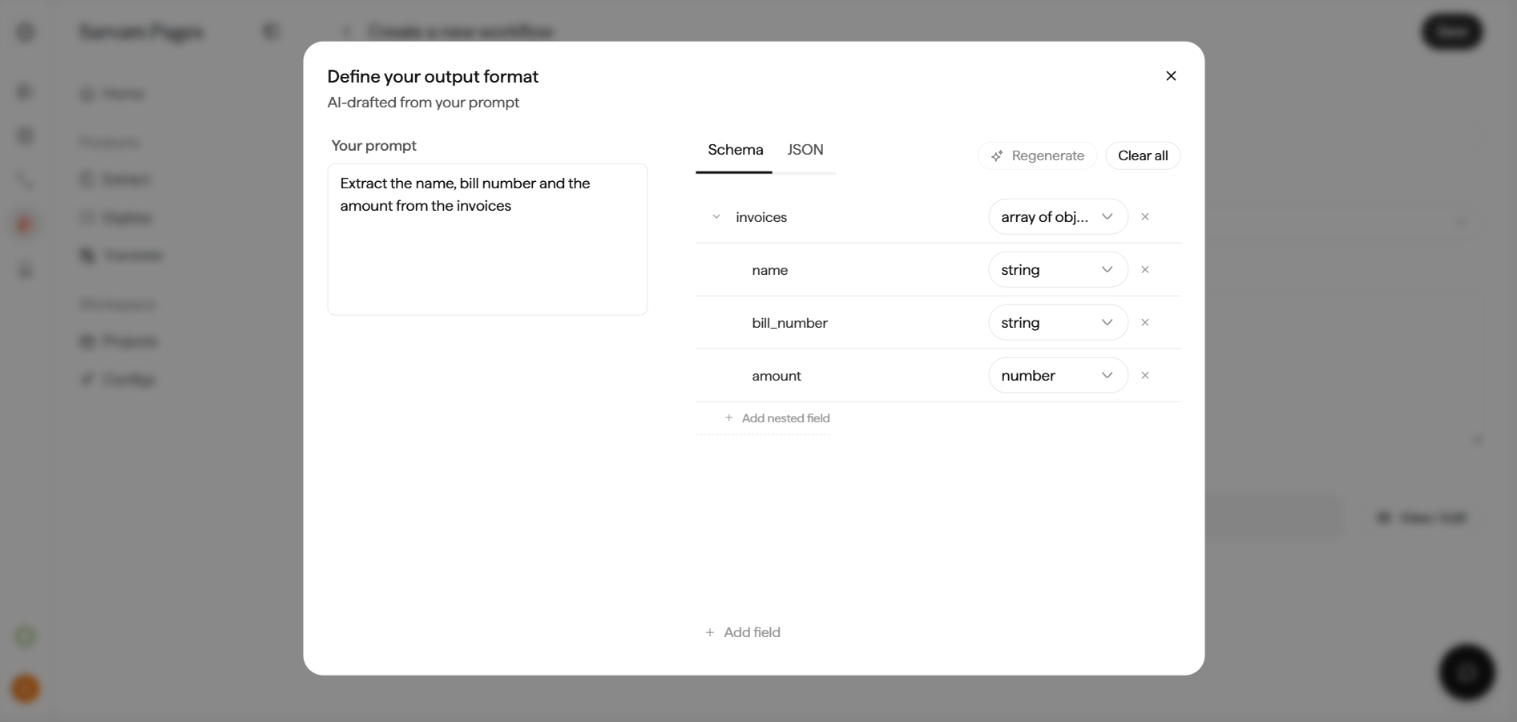Click the dark button at top right of background page
This screenshot has width=1517, height=722.
1451,31
